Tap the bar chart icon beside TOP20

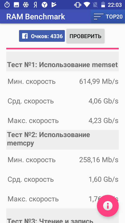[x=98, y=16]
